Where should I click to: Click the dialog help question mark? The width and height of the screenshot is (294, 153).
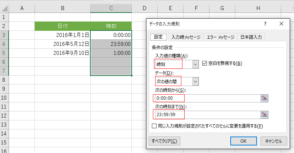click(265, 24)
